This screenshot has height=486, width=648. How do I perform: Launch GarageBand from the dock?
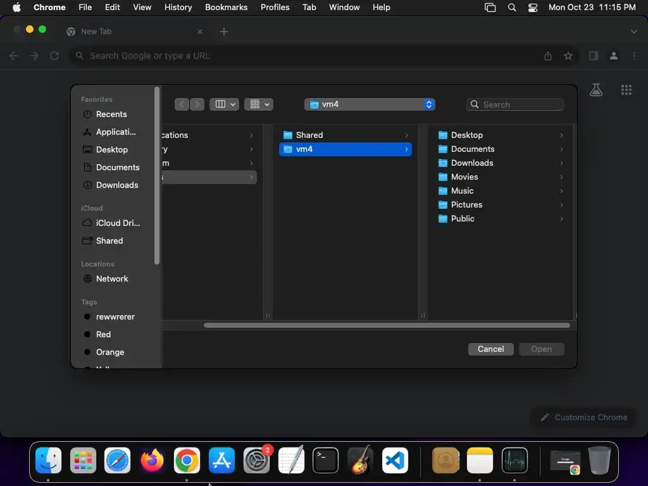(360, 460)
